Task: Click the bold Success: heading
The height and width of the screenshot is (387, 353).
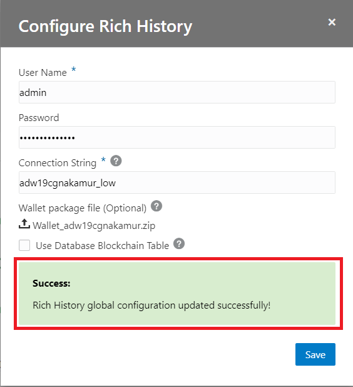Action: 51,283
